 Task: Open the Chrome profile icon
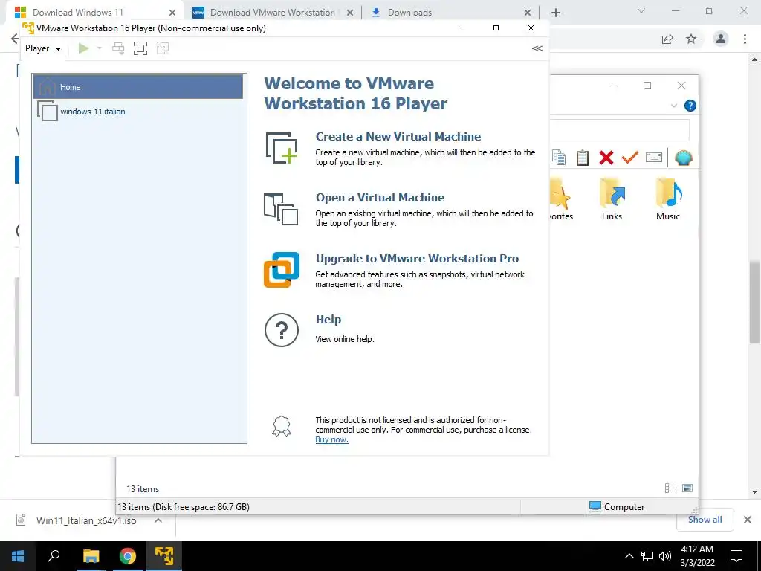pyautogui.click(x=721, y=39)
